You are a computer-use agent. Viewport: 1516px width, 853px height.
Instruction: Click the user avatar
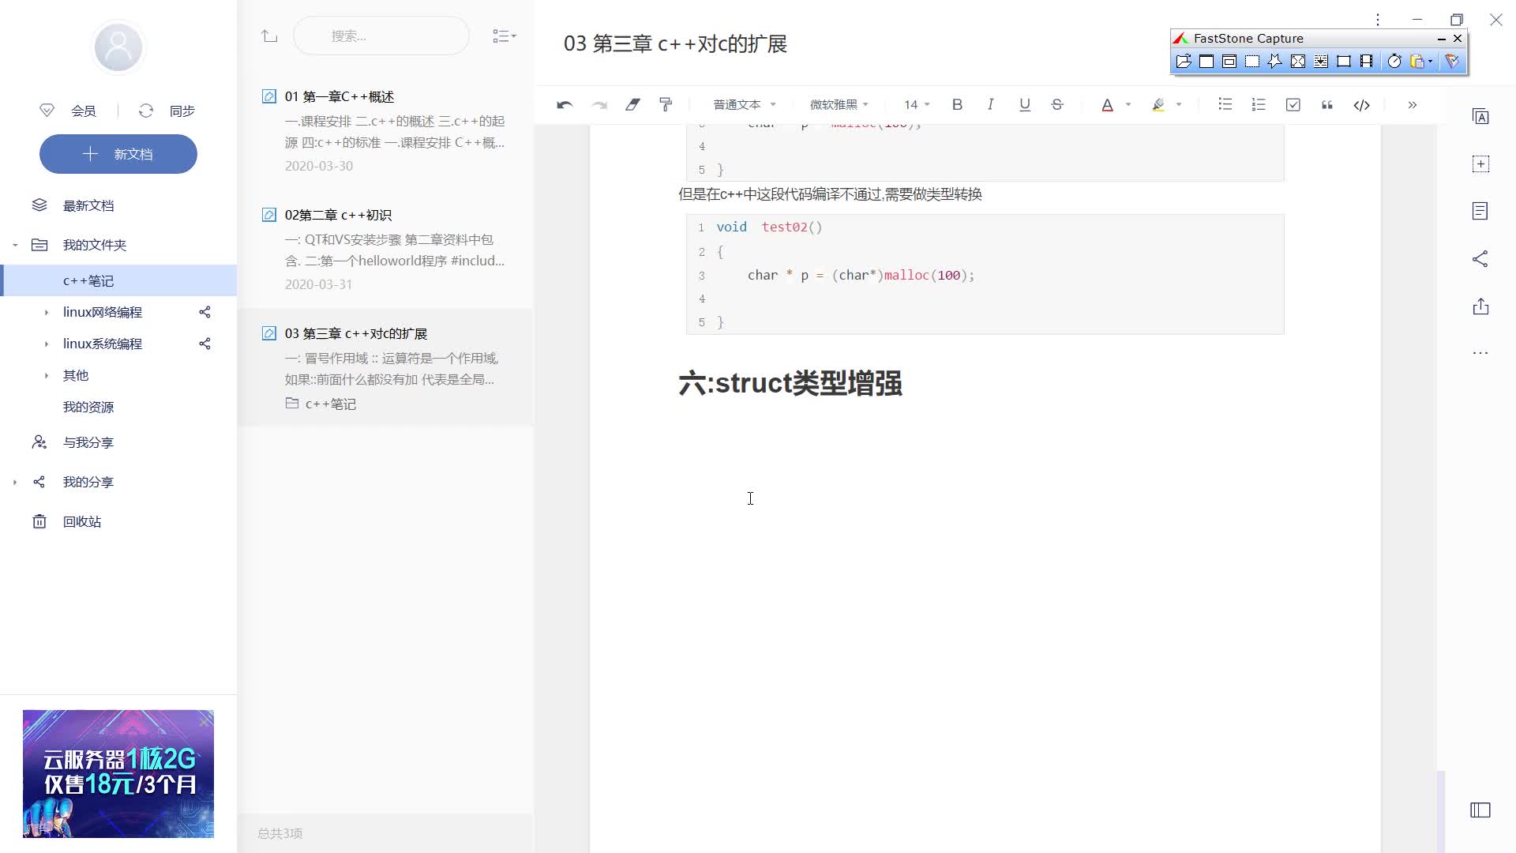click(x=118, y=47)
